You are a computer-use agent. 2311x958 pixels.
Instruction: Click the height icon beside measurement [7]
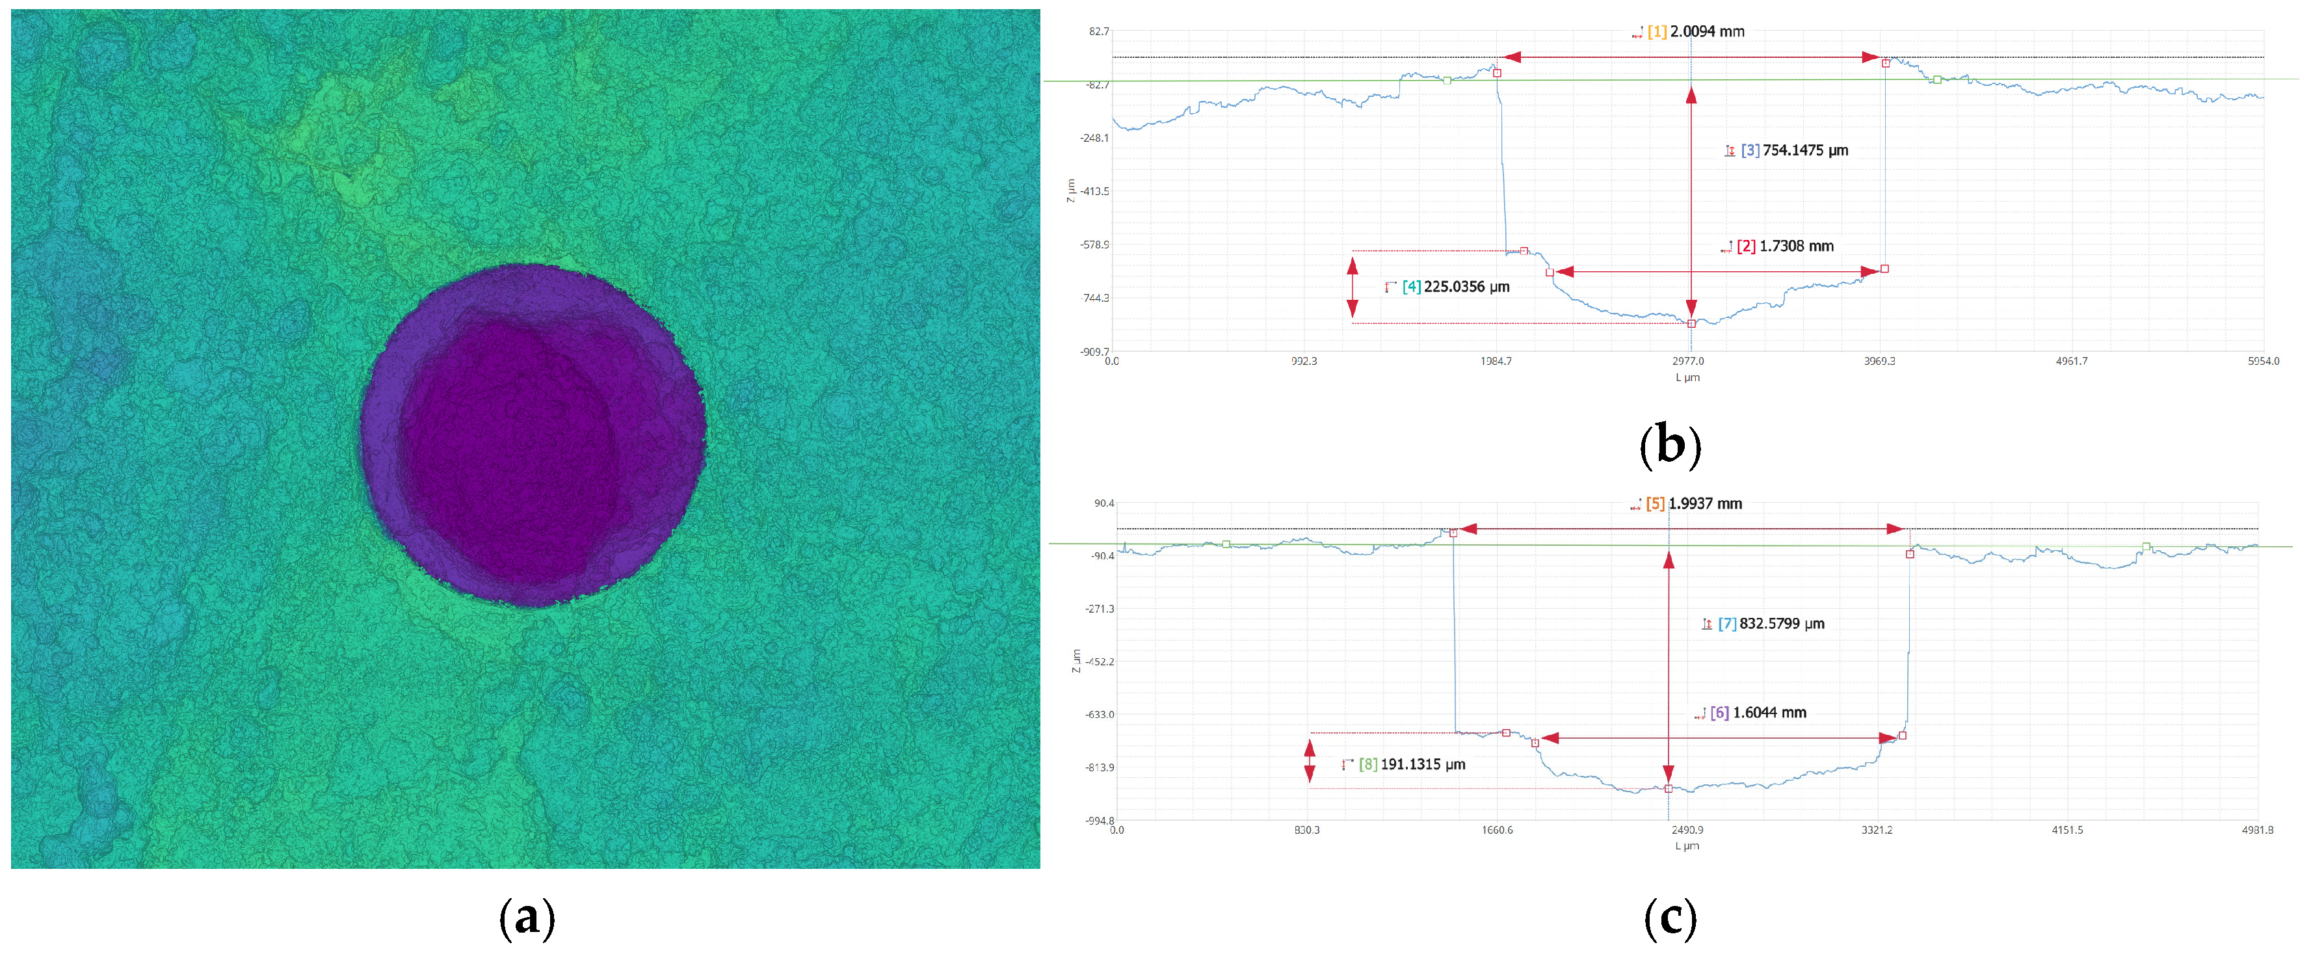point(1707,624)
